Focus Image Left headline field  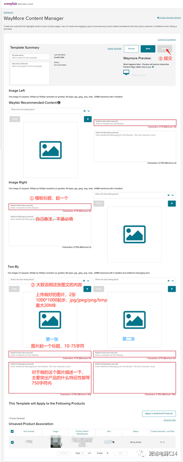coord(135,123)
